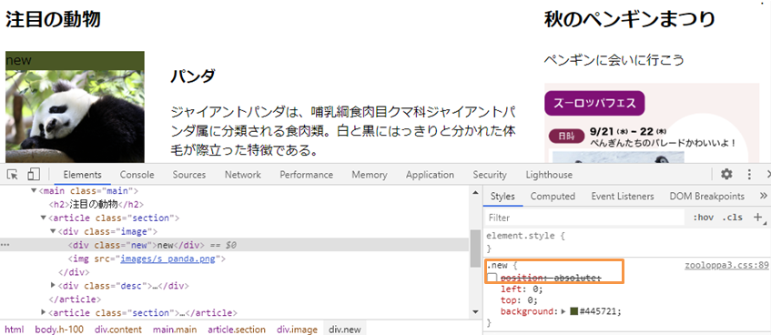Screen dimensions: 771x335
Task: Collapse the div class="image" node
Action: tap(53, 231)
